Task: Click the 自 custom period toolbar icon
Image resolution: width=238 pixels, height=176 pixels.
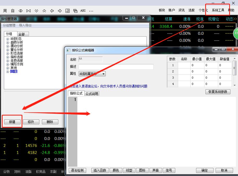Action: click(x=13, y=11)
